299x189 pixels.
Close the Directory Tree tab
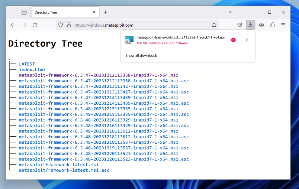click(94, 12)
